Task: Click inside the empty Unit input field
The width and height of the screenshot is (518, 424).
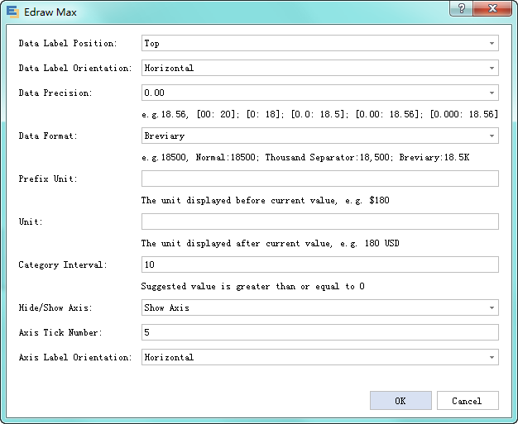Action: (319, 222)
